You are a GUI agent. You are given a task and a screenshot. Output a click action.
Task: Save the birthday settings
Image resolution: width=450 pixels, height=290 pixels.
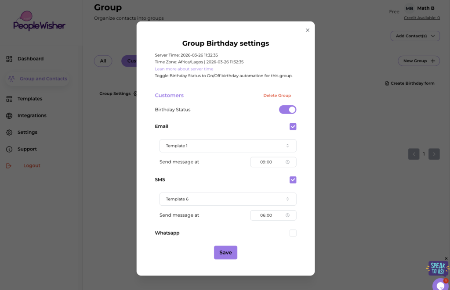[x=225, y=253]
